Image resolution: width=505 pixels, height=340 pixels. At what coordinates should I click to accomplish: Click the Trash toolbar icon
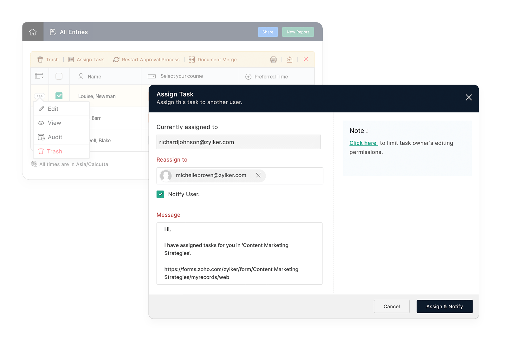[40, 59]
